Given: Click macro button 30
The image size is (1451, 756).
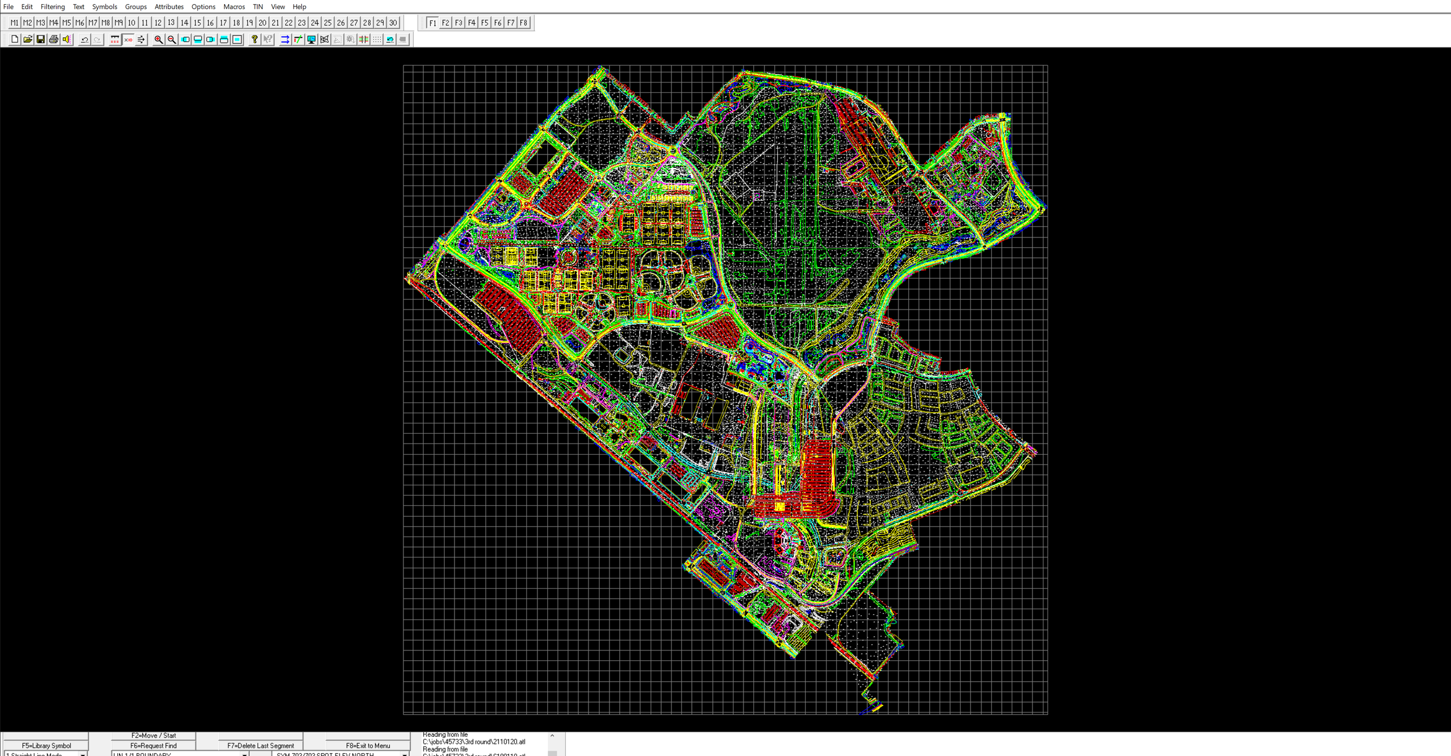Looking at the screenshot, I should pos(393,23).
